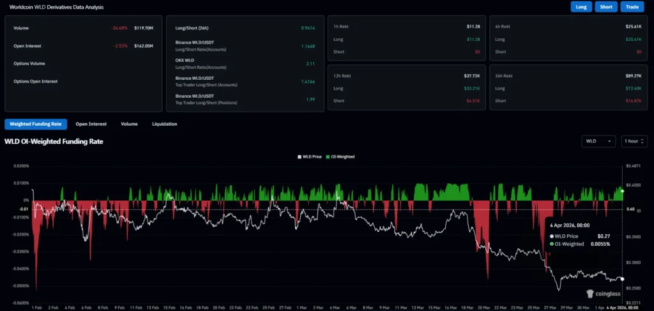Open the Volume tab above the chart
Image resolution: width=654 pixels, height=311 pixels.
[129, 124]
